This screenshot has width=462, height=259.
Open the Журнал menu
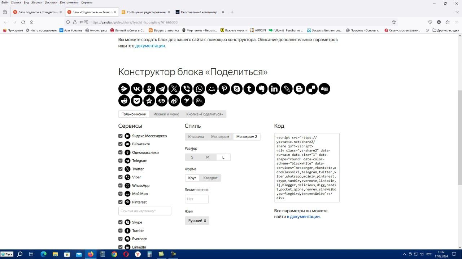(x=36, y=2)
